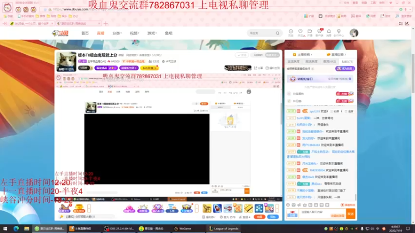Image resolution: width=415 pixels, height=233 pixels.
Task: Click the chat emoji face icon
Action: click(x=288, y=205)
